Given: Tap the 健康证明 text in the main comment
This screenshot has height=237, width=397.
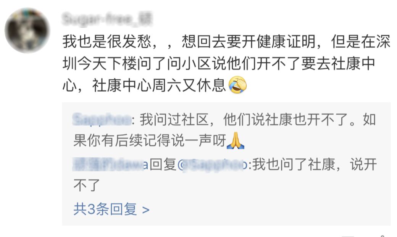Looking at the screenshot, I should click(286, 42).
